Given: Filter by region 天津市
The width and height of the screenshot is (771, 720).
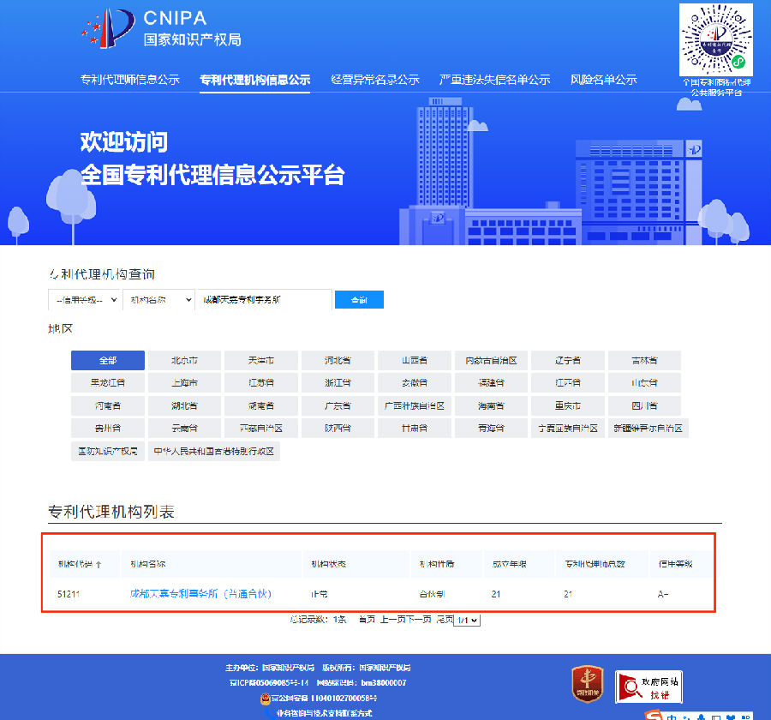Looking at the screenshot, I should 261,360.
